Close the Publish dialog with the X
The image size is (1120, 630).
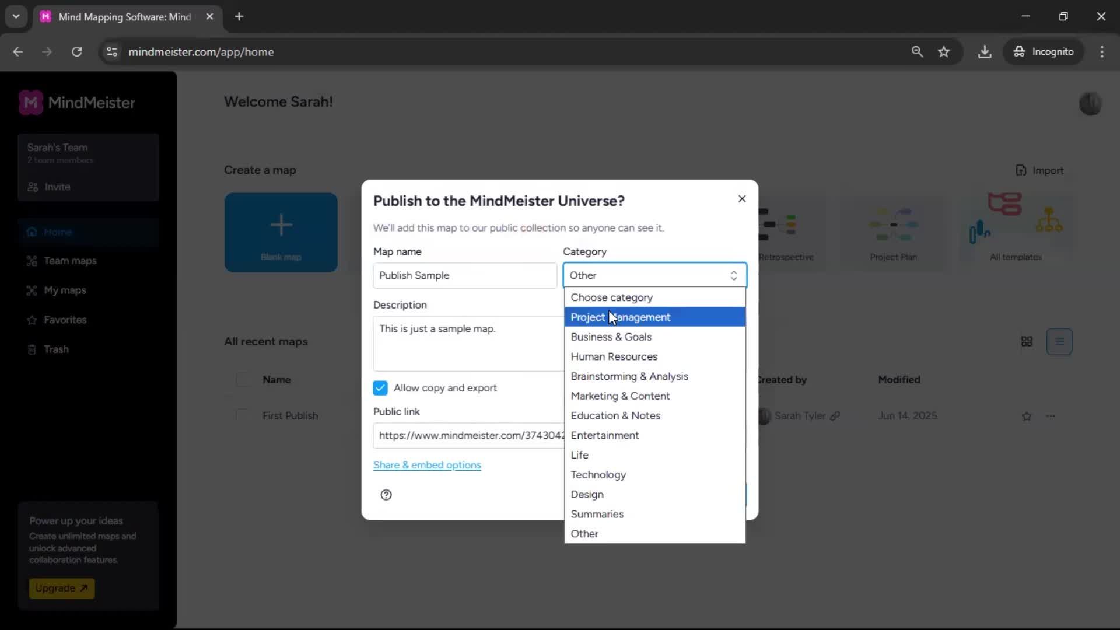[742, 199]
